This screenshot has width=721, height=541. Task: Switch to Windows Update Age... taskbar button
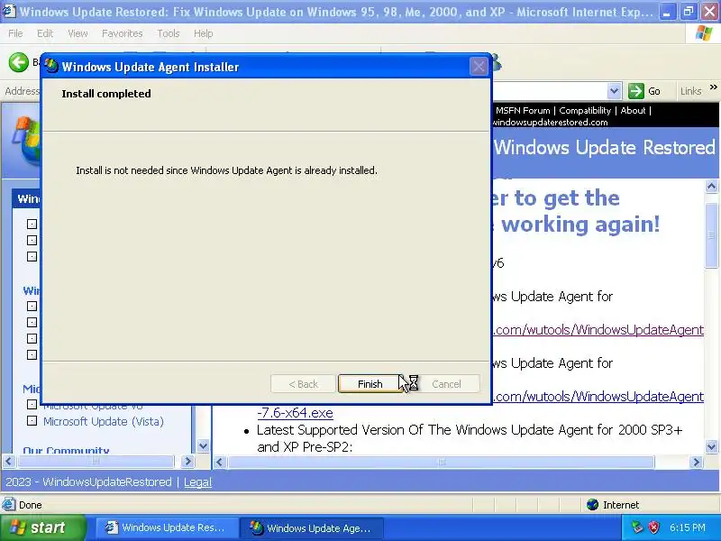pos(311,527)
